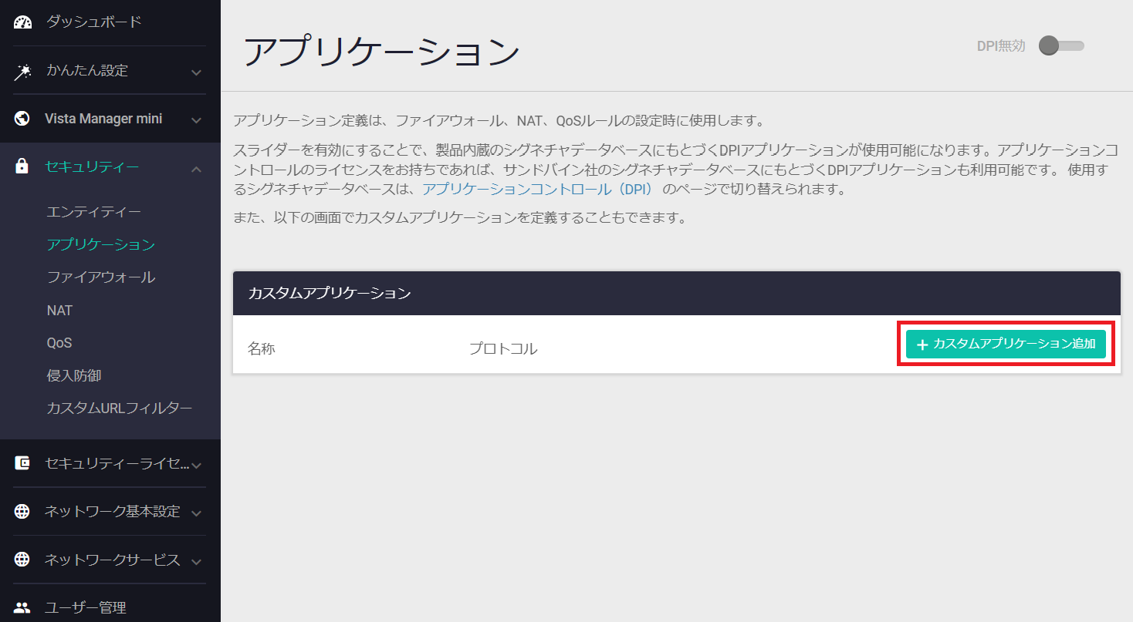This screenshot has width=1133, height=622.
Task: Click the カスタムアプリケーション追加 button
Action: click(x=1006, y=345)
